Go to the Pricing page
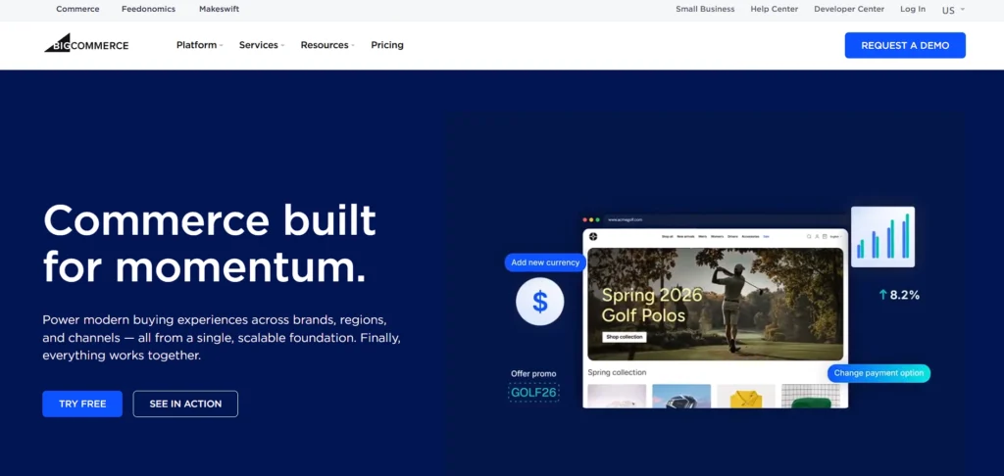This screenshot has height=476, width=1004. pos(387,45)
